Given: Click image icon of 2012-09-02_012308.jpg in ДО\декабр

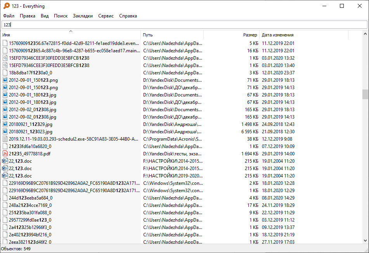Looking at the screenshot, I should click(5, 117).
